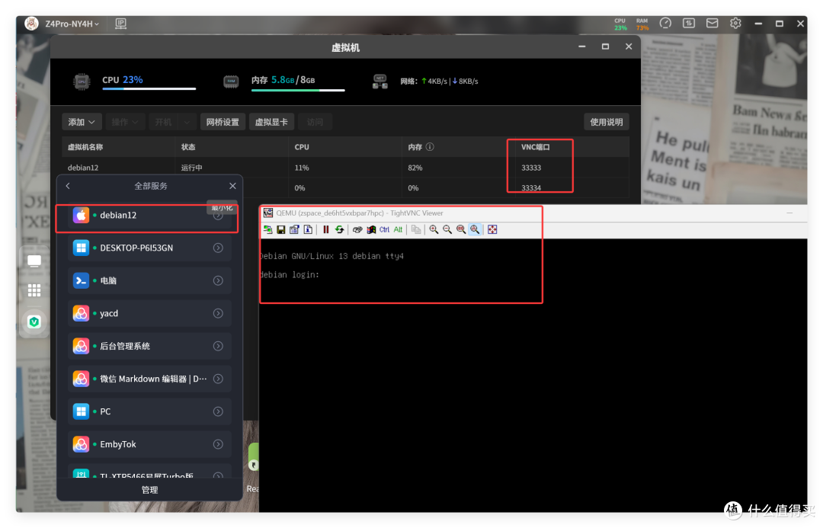This screenshot has height=528, width=823.
Task: Open 使用说明
Action: pyautogui.click(x=607, y=122)
